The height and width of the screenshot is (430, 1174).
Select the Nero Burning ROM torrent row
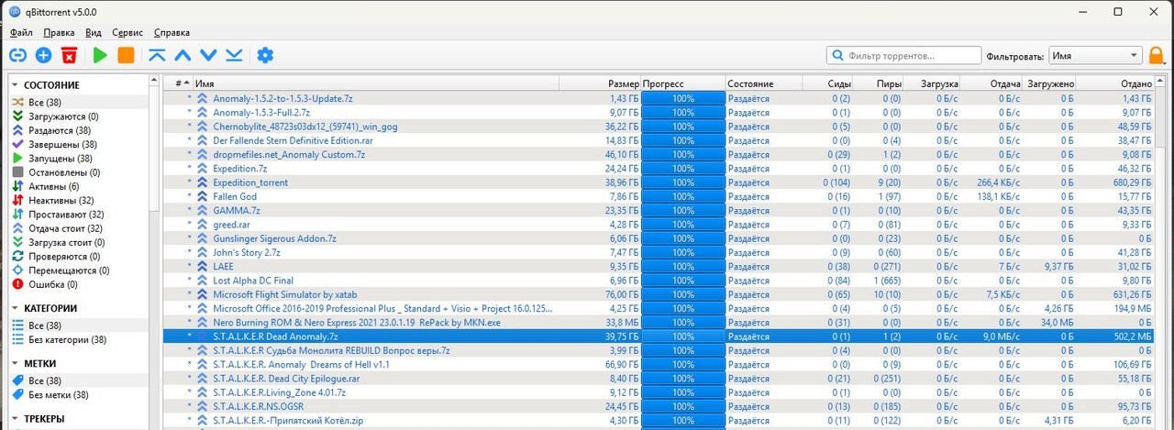660,323
